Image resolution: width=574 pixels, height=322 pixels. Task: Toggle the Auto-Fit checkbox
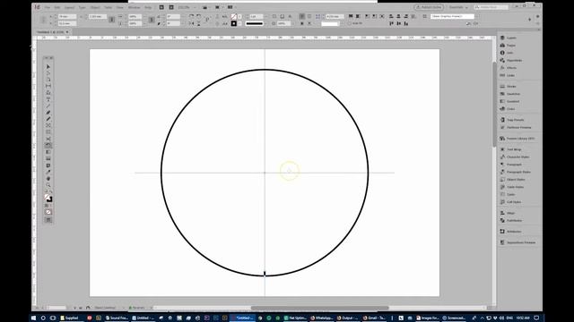349,23
